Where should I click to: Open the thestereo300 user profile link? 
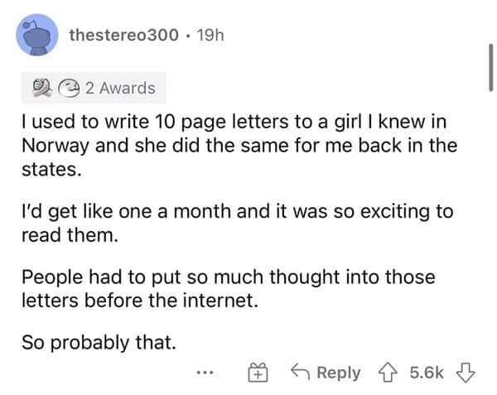(123, 36)
